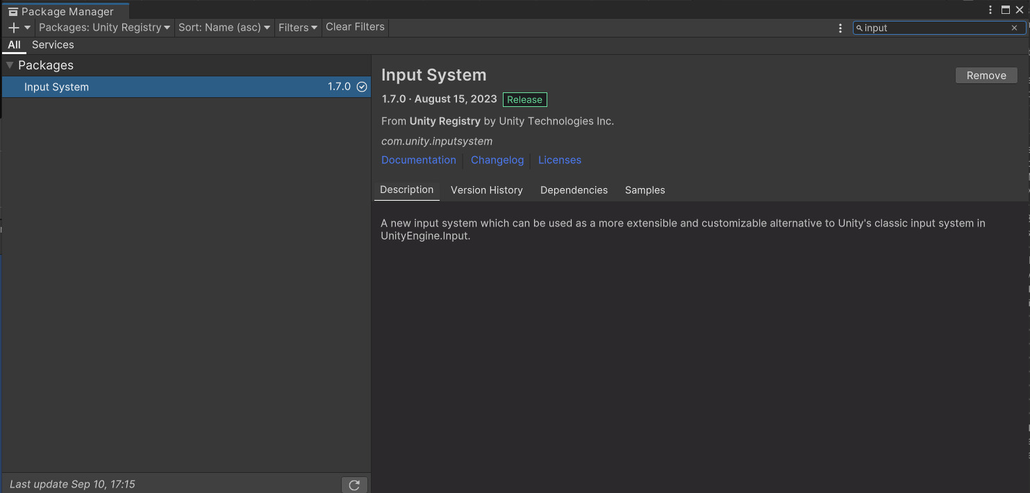
Task: Click the com.unity.inputsystem package name text
Action: tap(437, 141)
